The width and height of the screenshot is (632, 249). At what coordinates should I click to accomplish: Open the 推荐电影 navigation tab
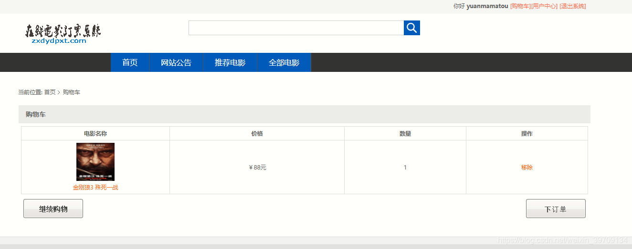230,62
